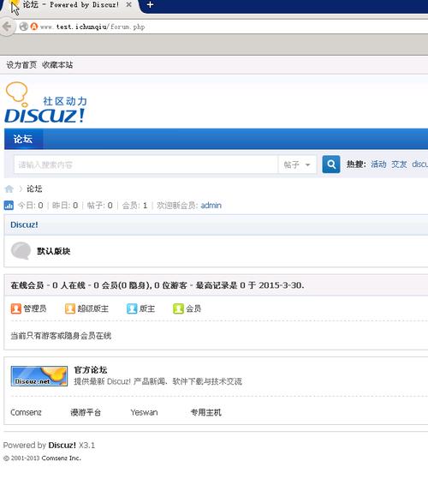The width and height of the screenshot is (428, 479).
Task: Open hot search term 活动
Action: [x=378, y=165]
